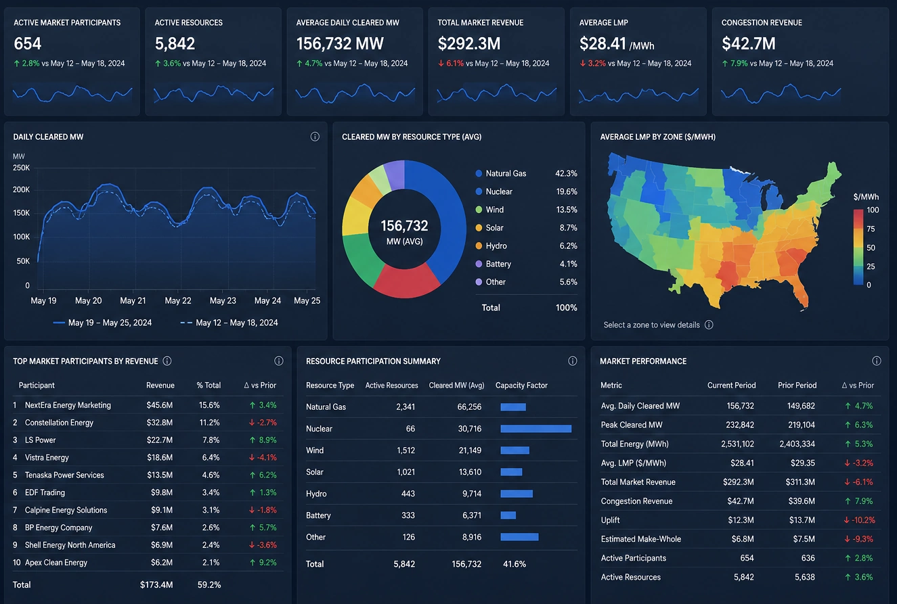Select LS Power participant
The image size is (897, 604).
[41, 440]
